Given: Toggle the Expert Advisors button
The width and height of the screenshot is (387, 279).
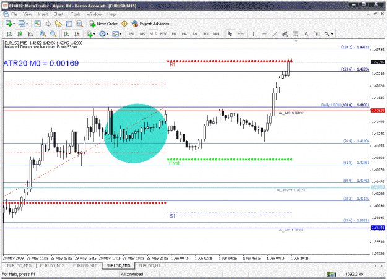Looking at the screenshot, I should (150, 24).
